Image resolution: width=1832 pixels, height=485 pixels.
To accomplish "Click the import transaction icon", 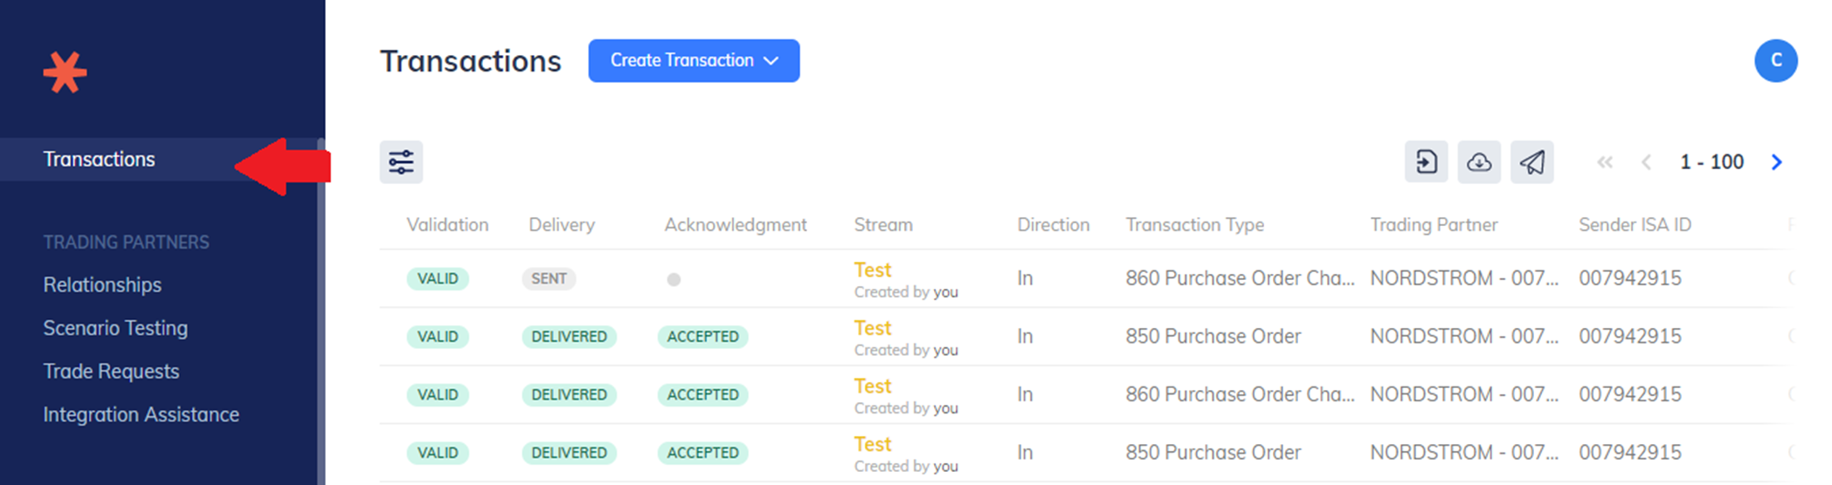I will 1426,162.
